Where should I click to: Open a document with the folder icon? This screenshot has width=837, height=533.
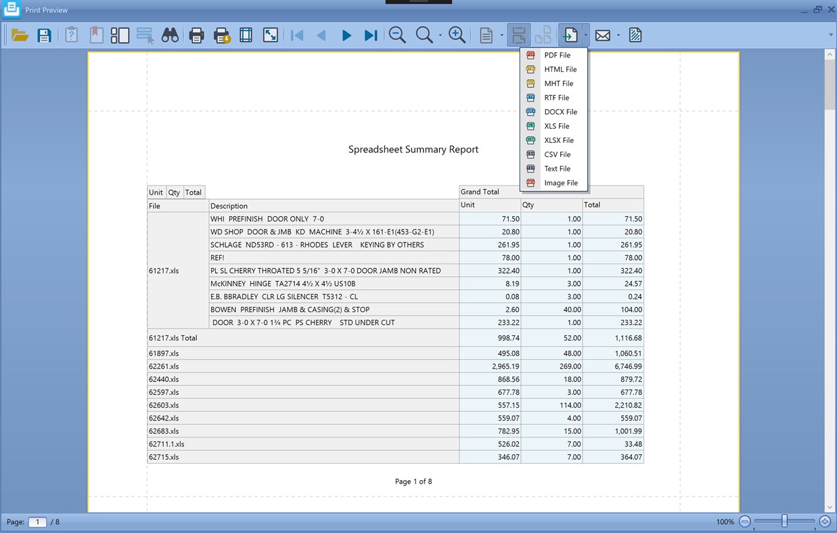point(19,35)
